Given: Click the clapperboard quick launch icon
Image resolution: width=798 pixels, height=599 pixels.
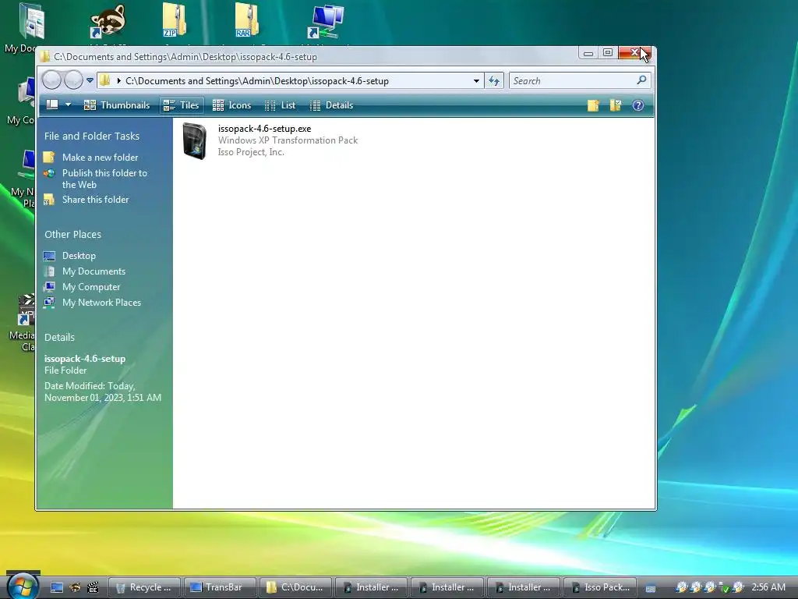Looking at the screenshot, I should pos(93,588).
